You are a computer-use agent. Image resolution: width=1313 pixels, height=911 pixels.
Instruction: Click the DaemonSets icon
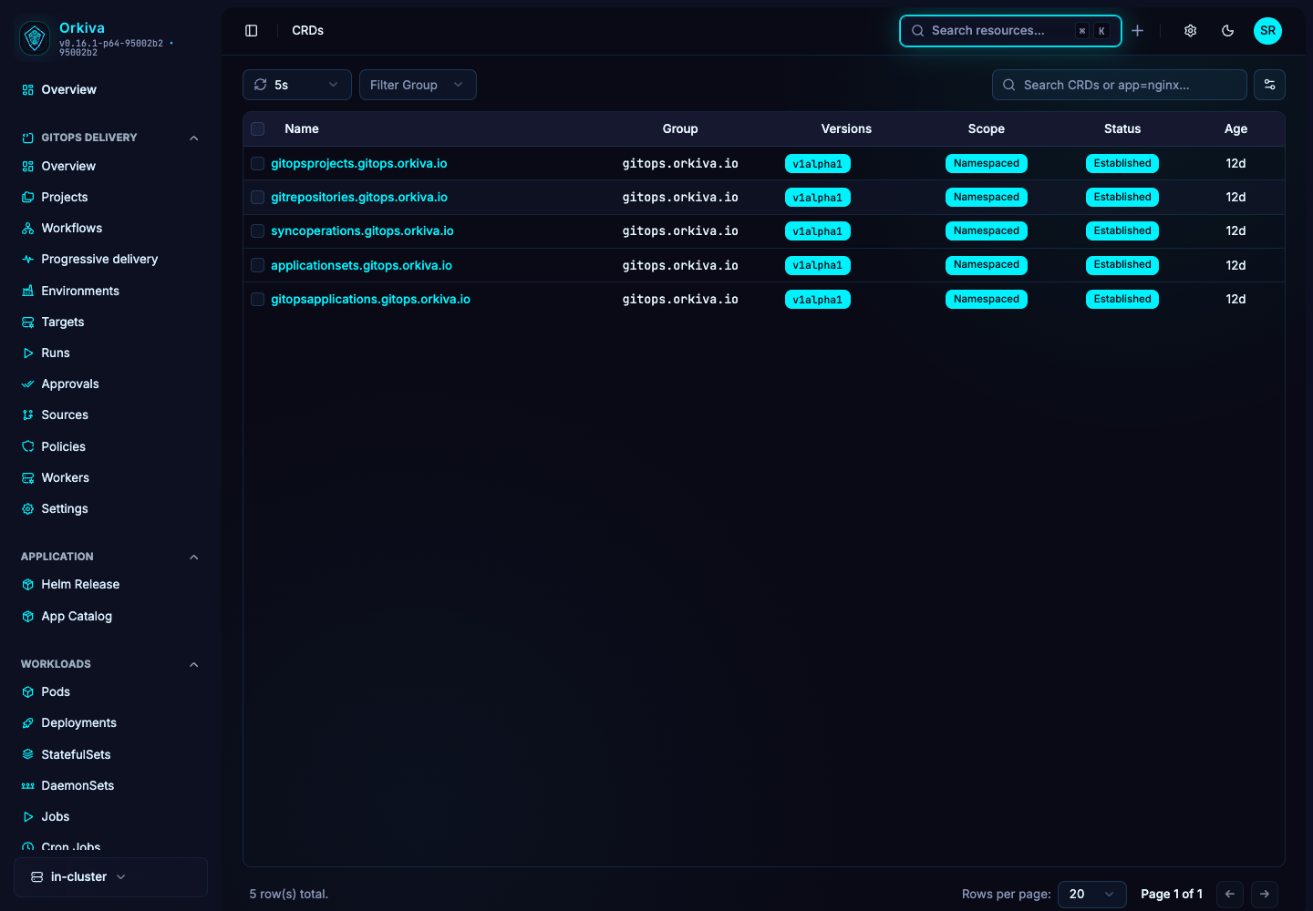click(28, 786)
